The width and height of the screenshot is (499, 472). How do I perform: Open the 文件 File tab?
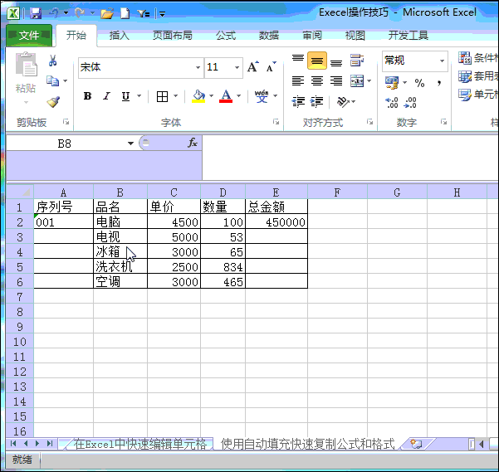pyautogui.click(x=29, y=35)
